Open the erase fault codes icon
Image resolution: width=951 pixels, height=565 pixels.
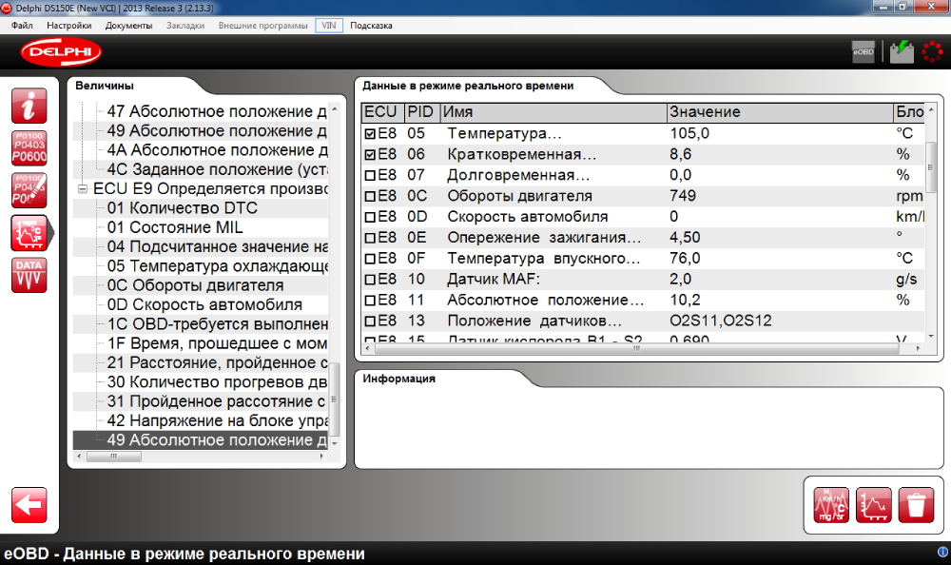tap(29, 190)
